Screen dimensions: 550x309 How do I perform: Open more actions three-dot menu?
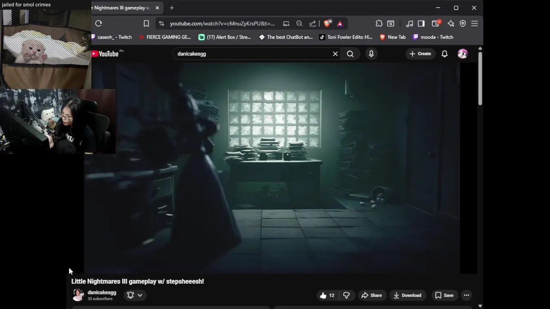(x=466, y=295)
